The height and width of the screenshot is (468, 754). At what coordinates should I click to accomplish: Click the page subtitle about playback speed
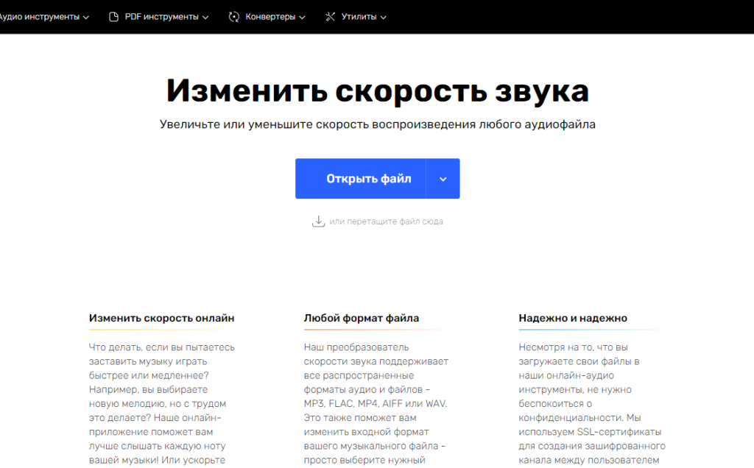coord(377,124)
